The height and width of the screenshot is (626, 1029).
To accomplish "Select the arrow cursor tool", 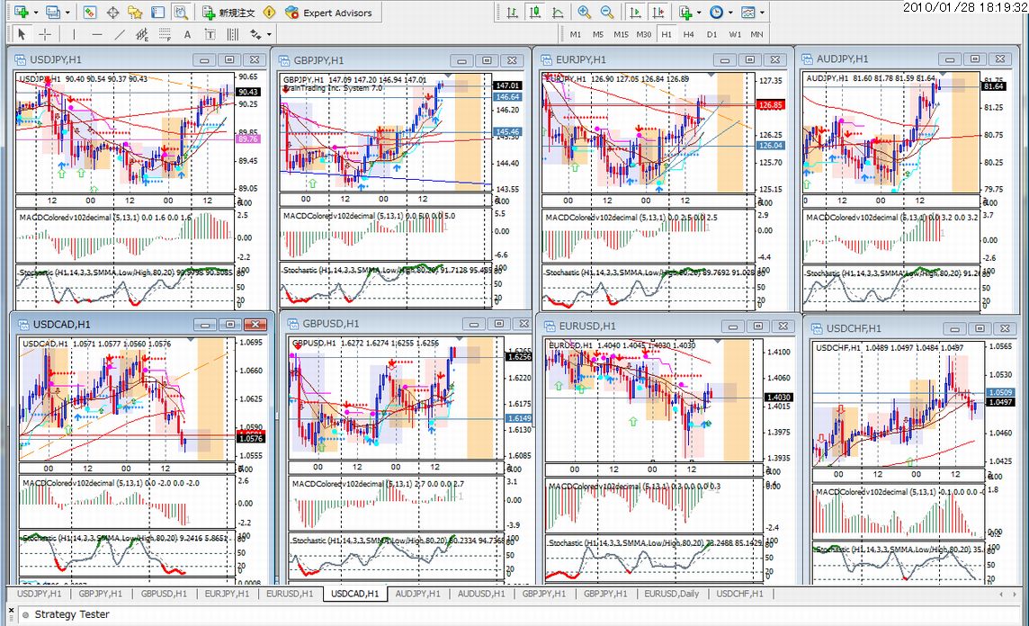I will (22, 34).
